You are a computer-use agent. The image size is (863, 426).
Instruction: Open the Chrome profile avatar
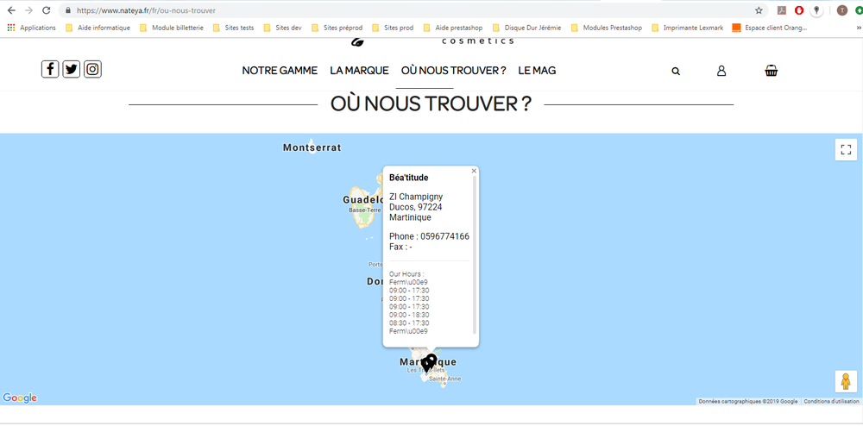click(842, 10)
